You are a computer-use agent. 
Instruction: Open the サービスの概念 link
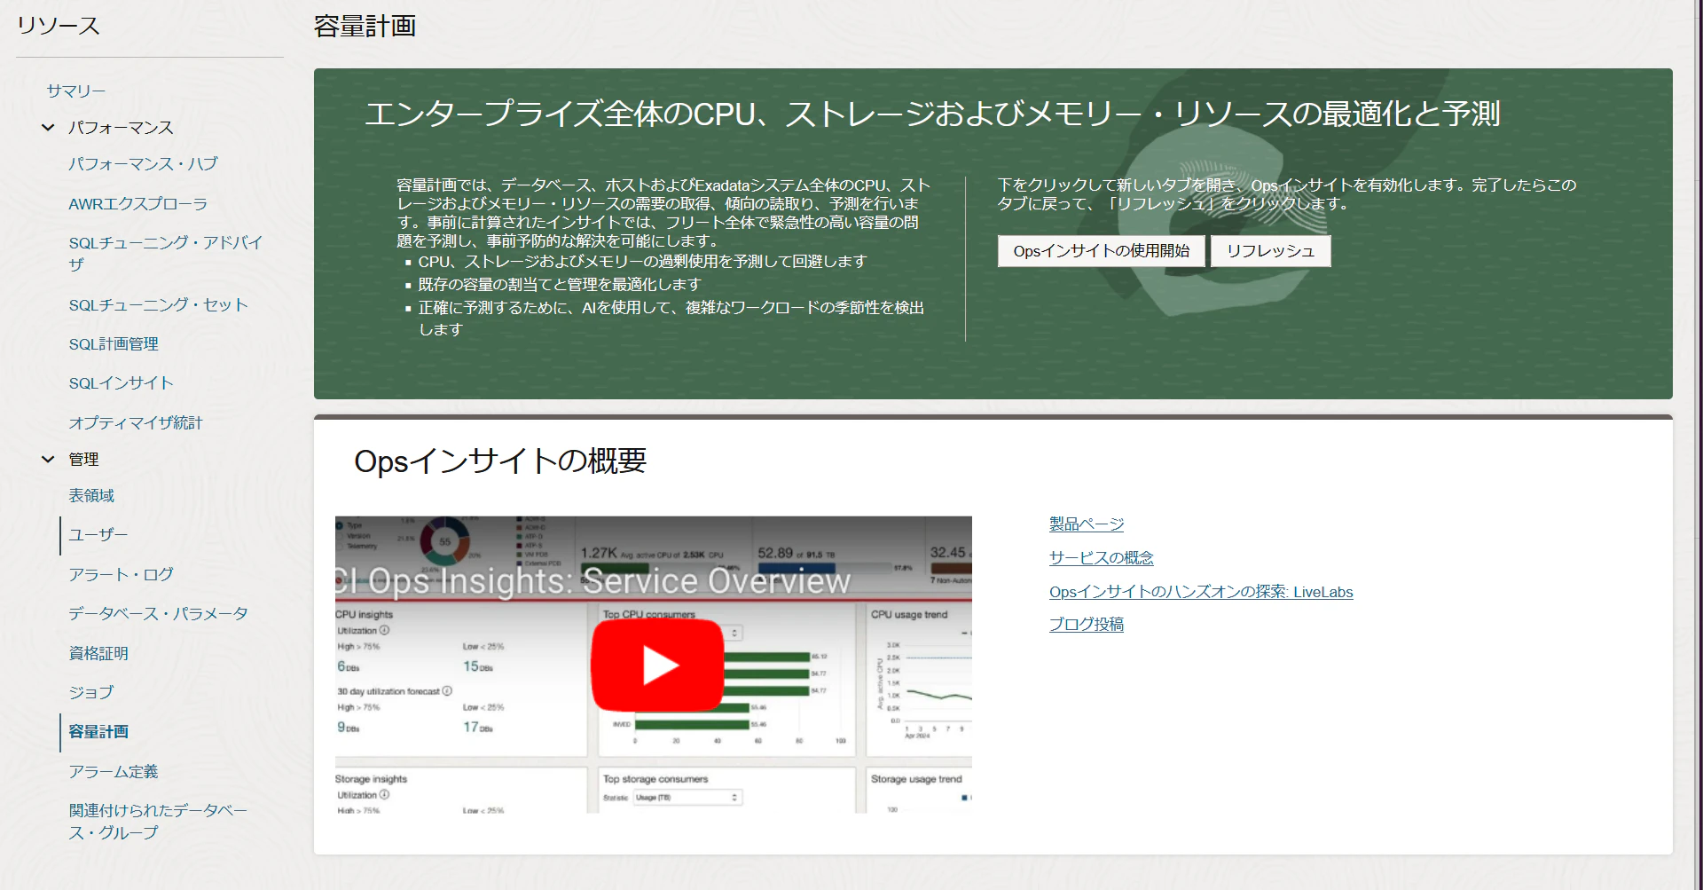tap(1102, 558)
